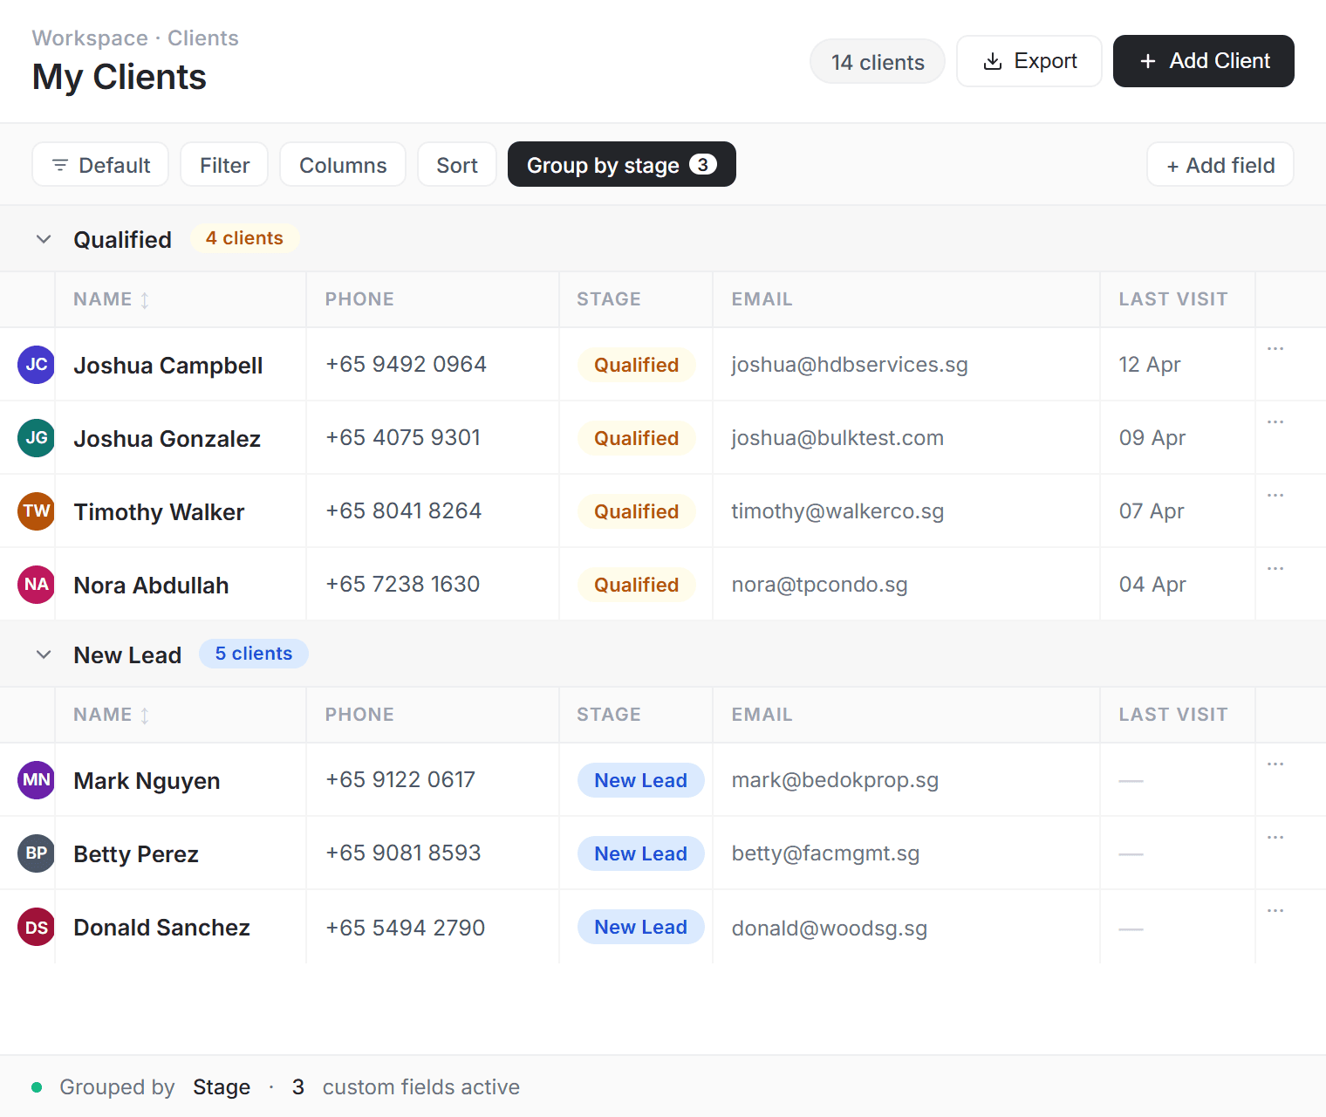Screen dimensions: 1326x1117
Task: Sort Qualified group by Name arrow
Action: tap(145, 300)
